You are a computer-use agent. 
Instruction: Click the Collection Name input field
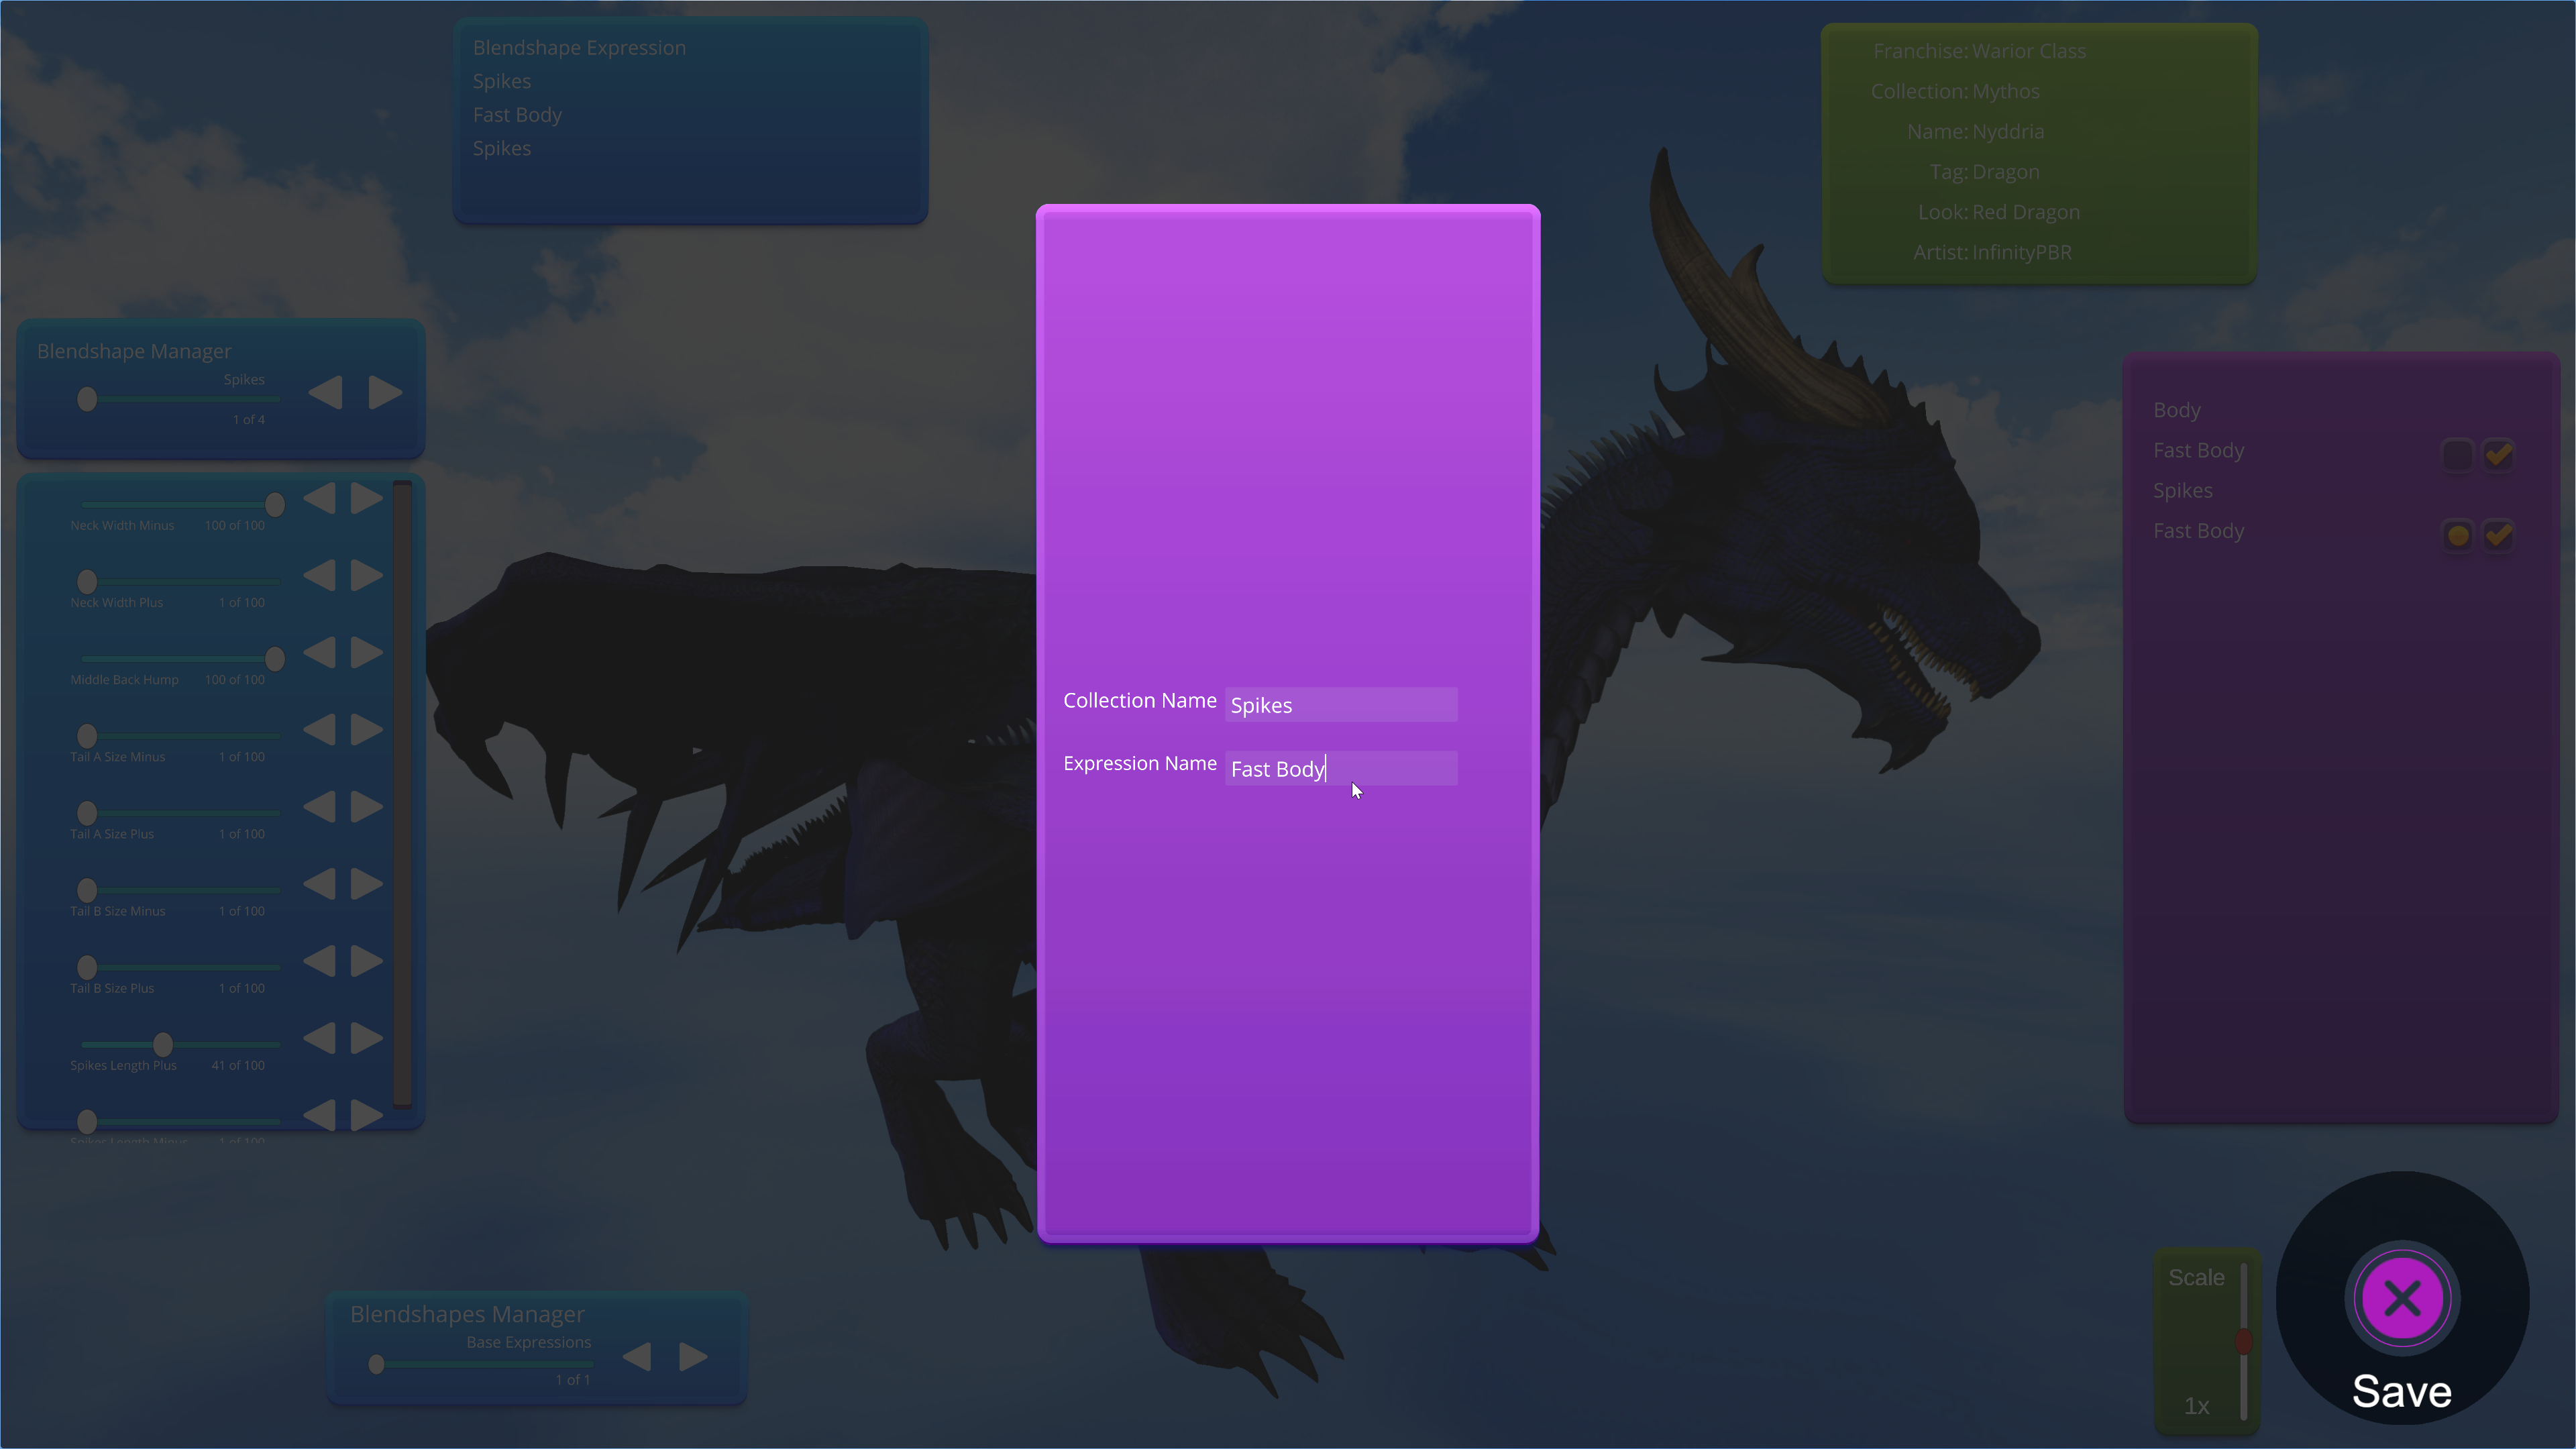tap(1340, 705)
